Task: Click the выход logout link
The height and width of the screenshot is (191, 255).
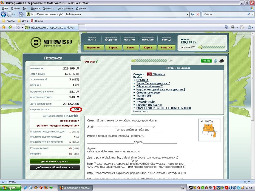Action: point(166,39)
